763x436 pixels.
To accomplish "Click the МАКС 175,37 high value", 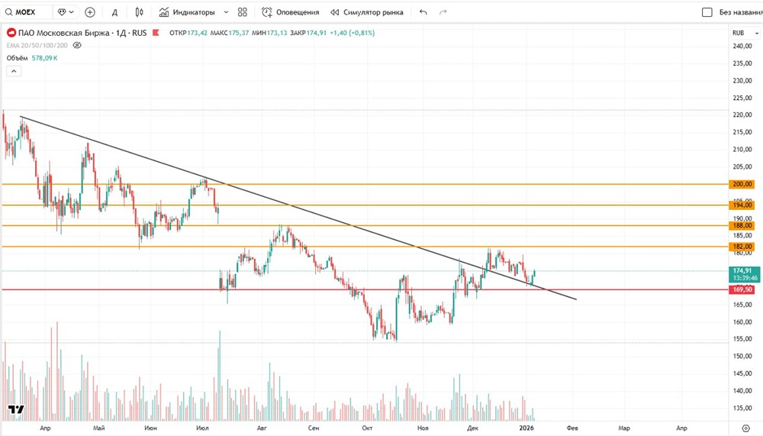I will 230,33.
